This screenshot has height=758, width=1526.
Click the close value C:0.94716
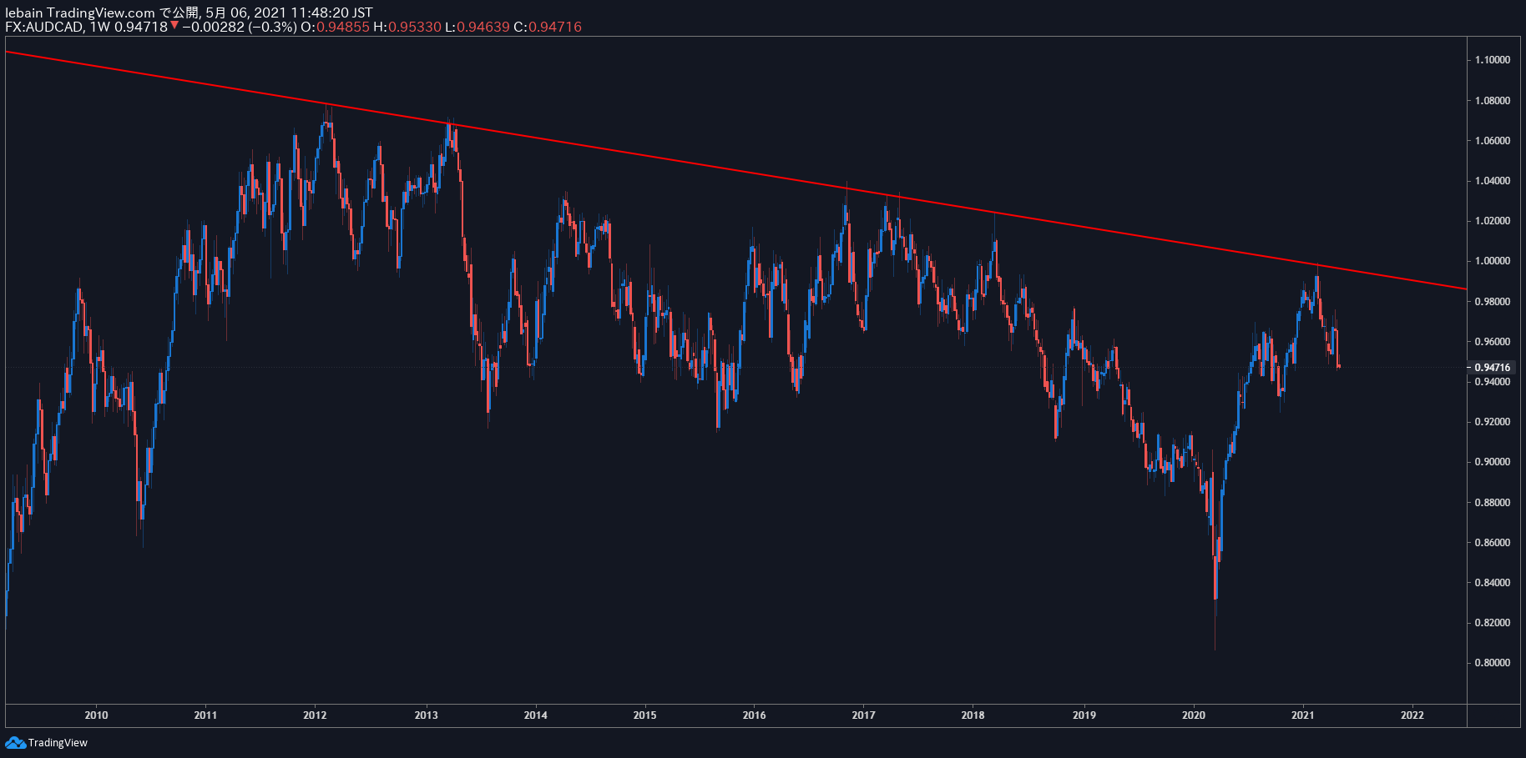point(548,27)
